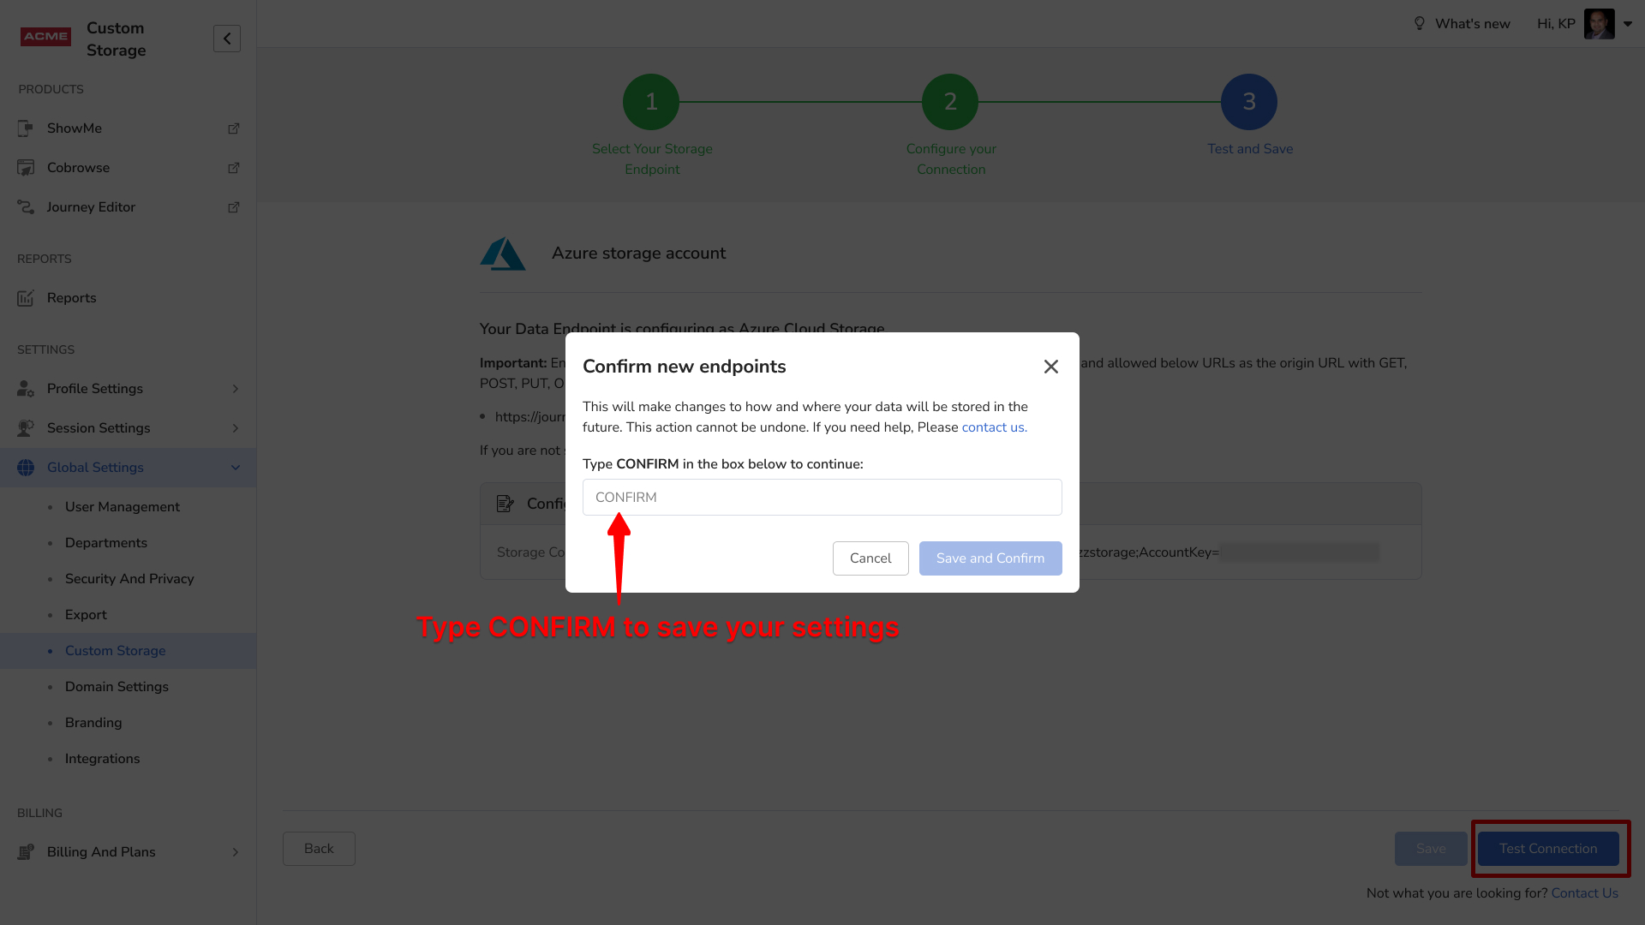Close the Confirm new endpoints dialog
Viewport: 1645px width, 925px height.
[x=1051, y=367]
